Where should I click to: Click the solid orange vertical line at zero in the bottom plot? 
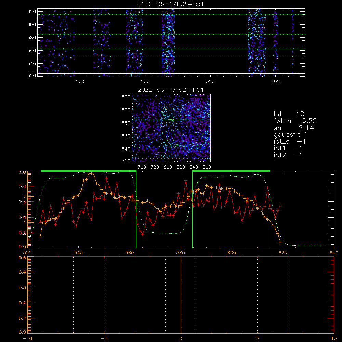pos(181,295)
